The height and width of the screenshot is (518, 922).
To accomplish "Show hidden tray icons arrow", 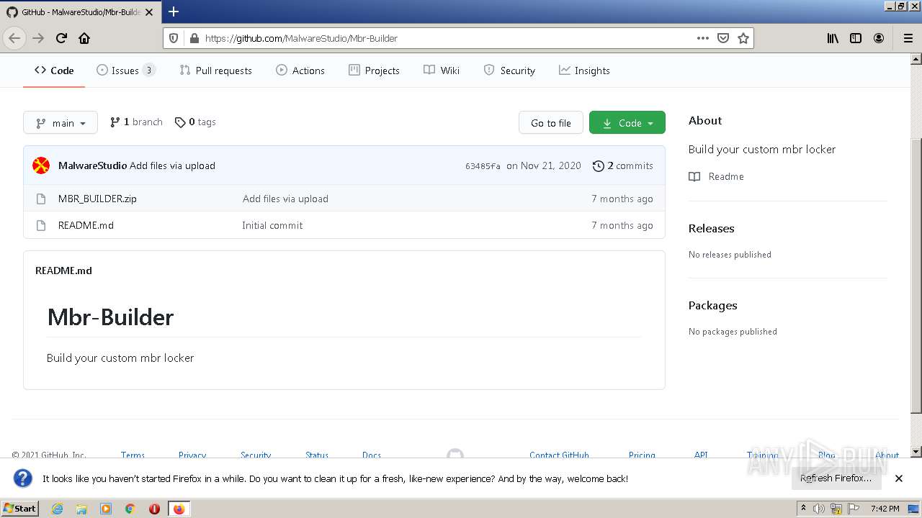I will click(804, 509).
